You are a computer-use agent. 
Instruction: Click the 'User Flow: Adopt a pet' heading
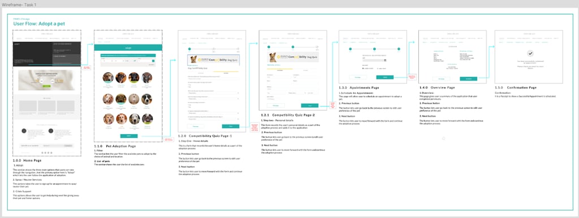click(39, 24)
